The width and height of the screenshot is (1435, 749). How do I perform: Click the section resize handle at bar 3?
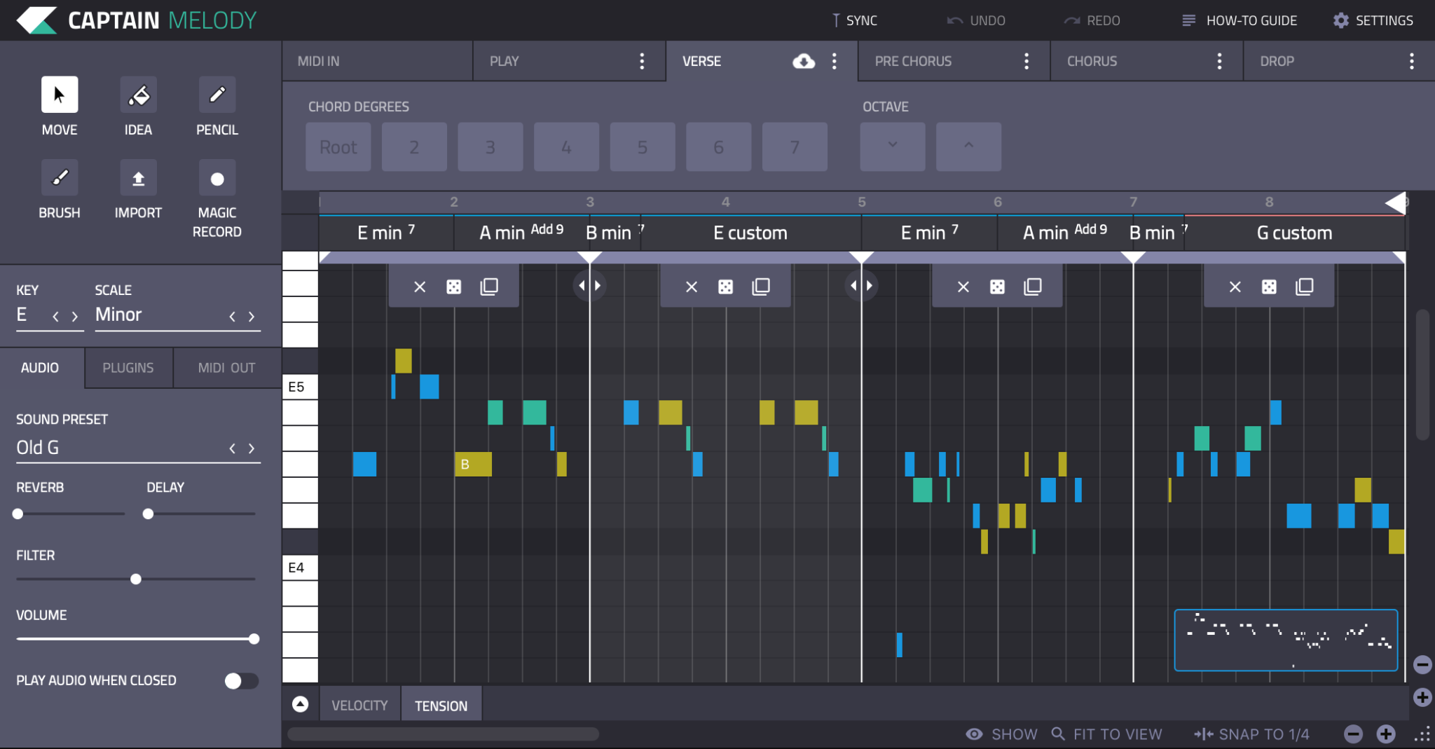point(589,285)
